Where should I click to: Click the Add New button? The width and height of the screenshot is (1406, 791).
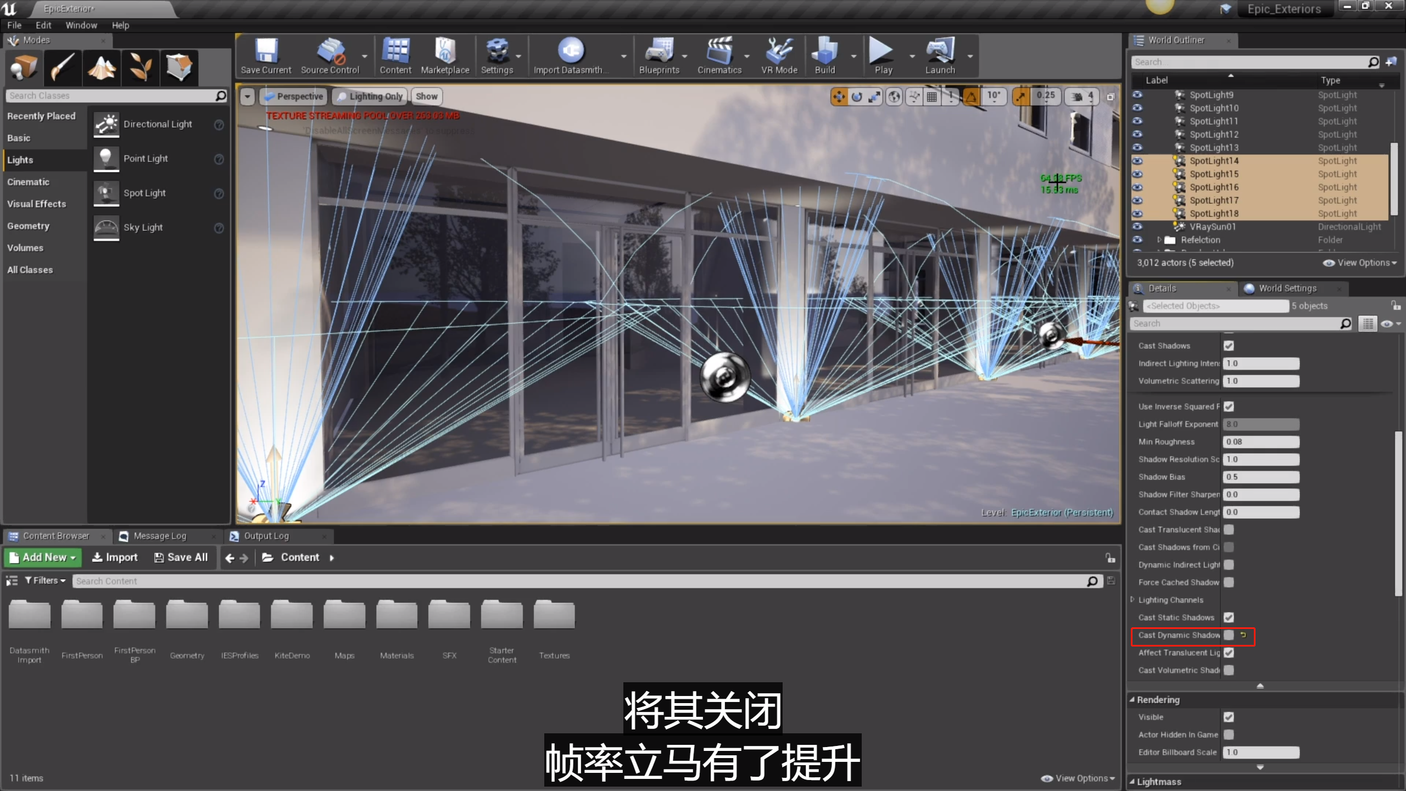(x=43, y=558)
